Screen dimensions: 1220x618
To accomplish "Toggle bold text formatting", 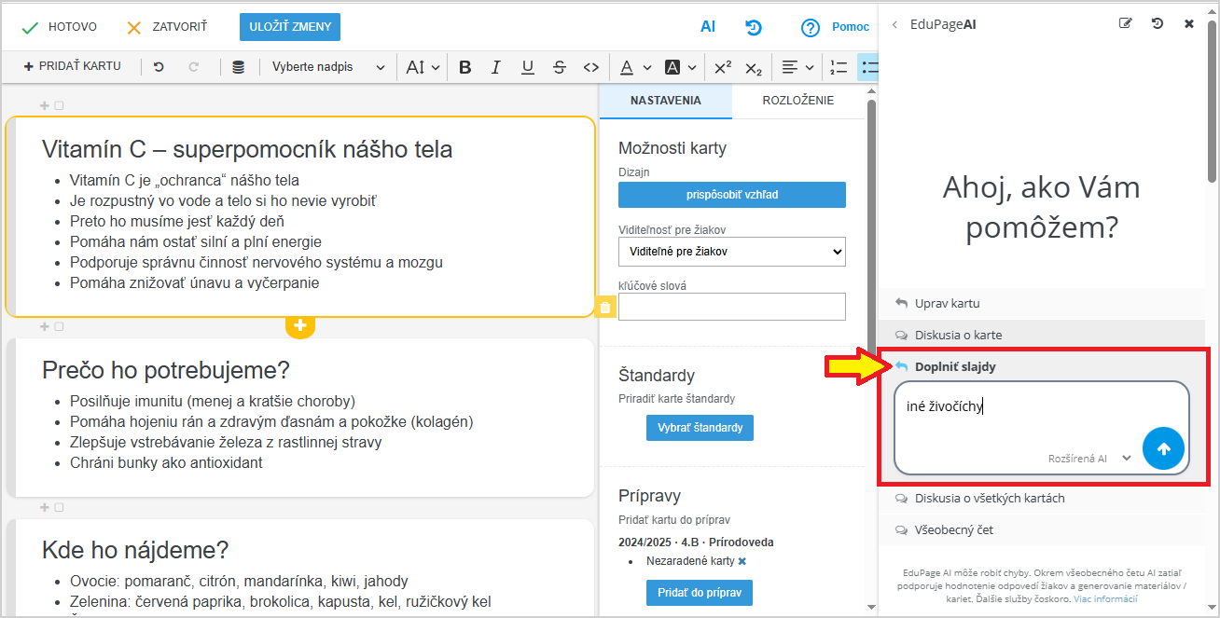I will pos(465,67).
